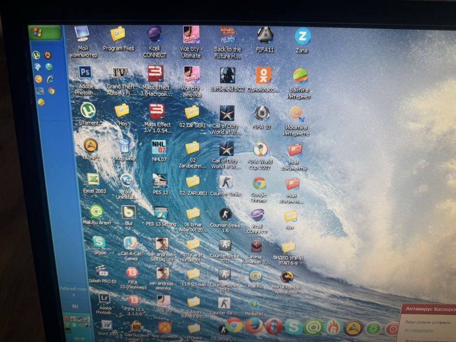Open the 02 Zarubezhn... folder
Image resolution: width=456 pixels, height=342 pixels.
pyautogui.click(x=193, y=155)
